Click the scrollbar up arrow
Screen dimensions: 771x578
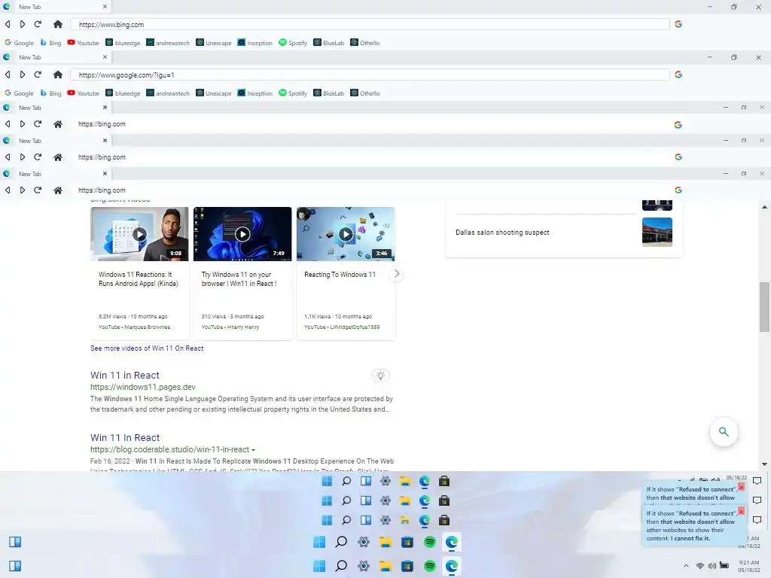click(764, 208)
